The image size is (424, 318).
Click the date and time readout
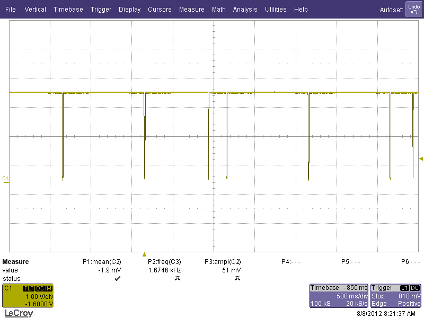click(386, 314)
